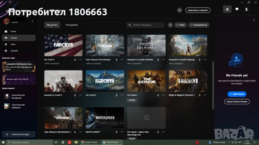Switch to Google Password Chrome taskbar item

click(x=90, y=142)
